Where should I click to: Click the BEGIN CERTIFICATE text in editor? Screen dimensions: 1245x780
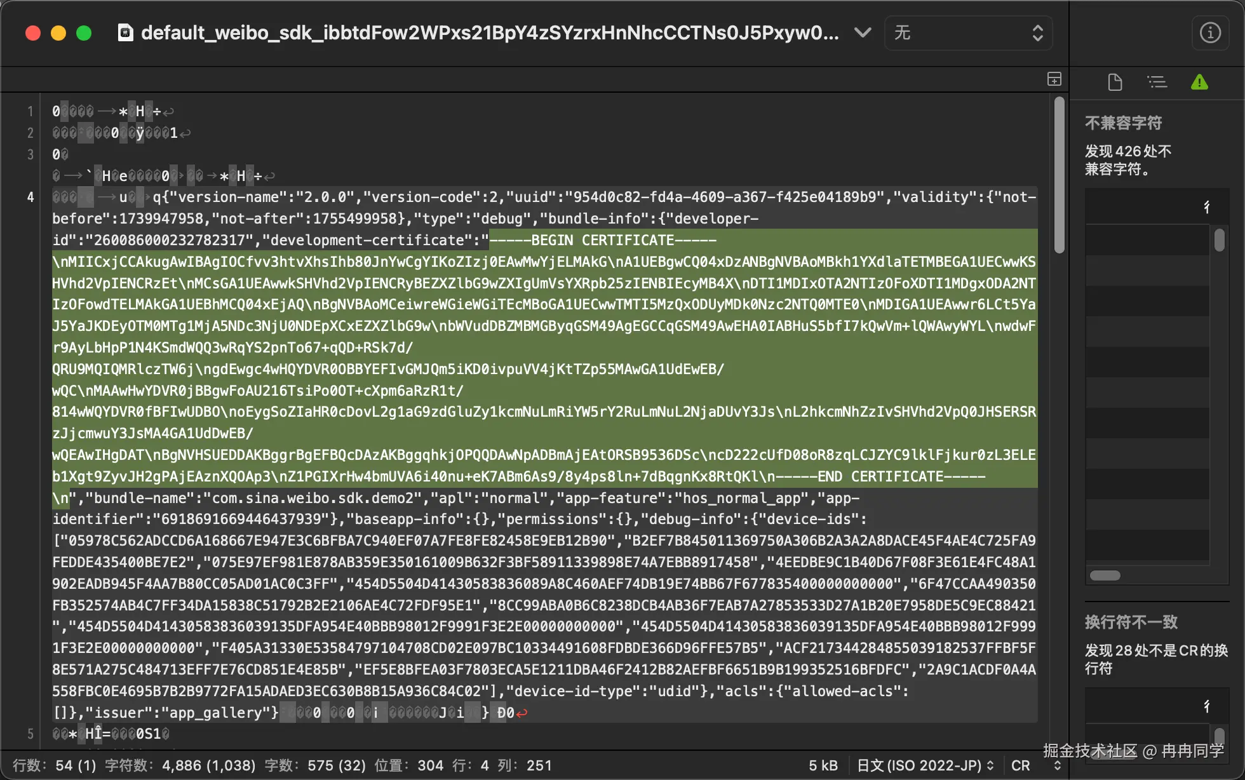[602, 240]
